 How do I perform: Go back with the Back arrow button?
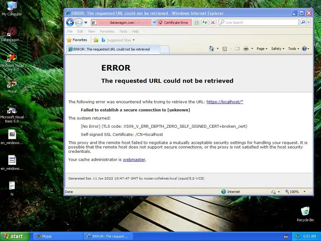70,22
